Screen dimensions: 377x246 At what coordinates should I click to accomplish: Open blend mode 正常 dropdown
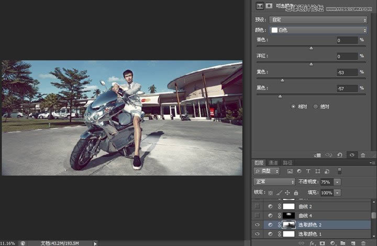coord(274,182)
